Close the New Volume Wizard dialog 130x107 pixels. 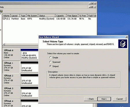coord(127,37)
